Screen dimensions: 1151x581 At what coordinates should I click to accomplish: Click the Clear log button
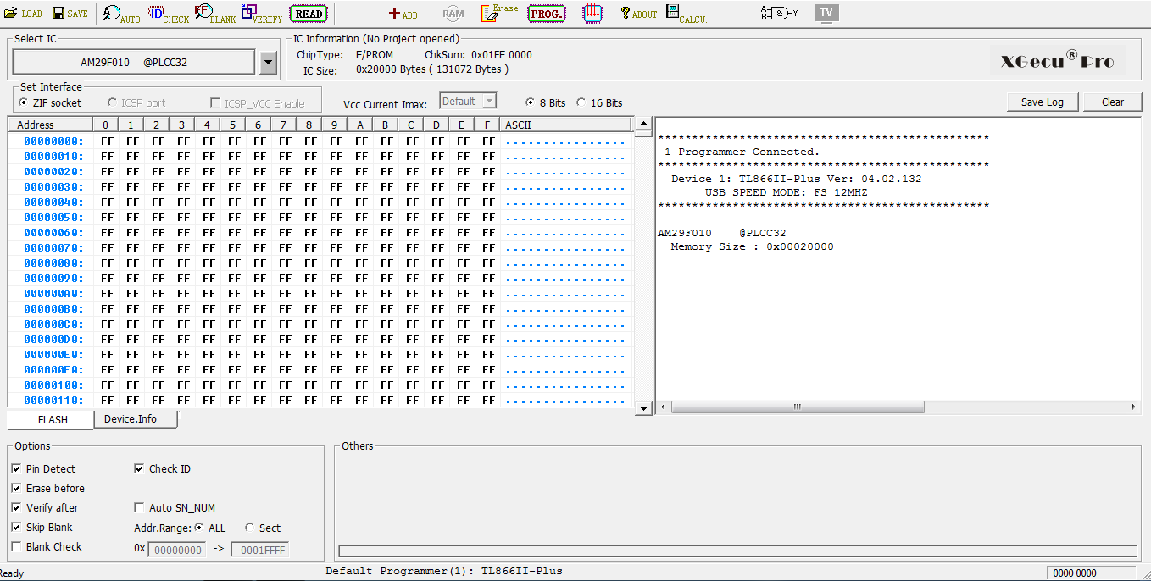pyautogui.click(x=1112, y=101)
